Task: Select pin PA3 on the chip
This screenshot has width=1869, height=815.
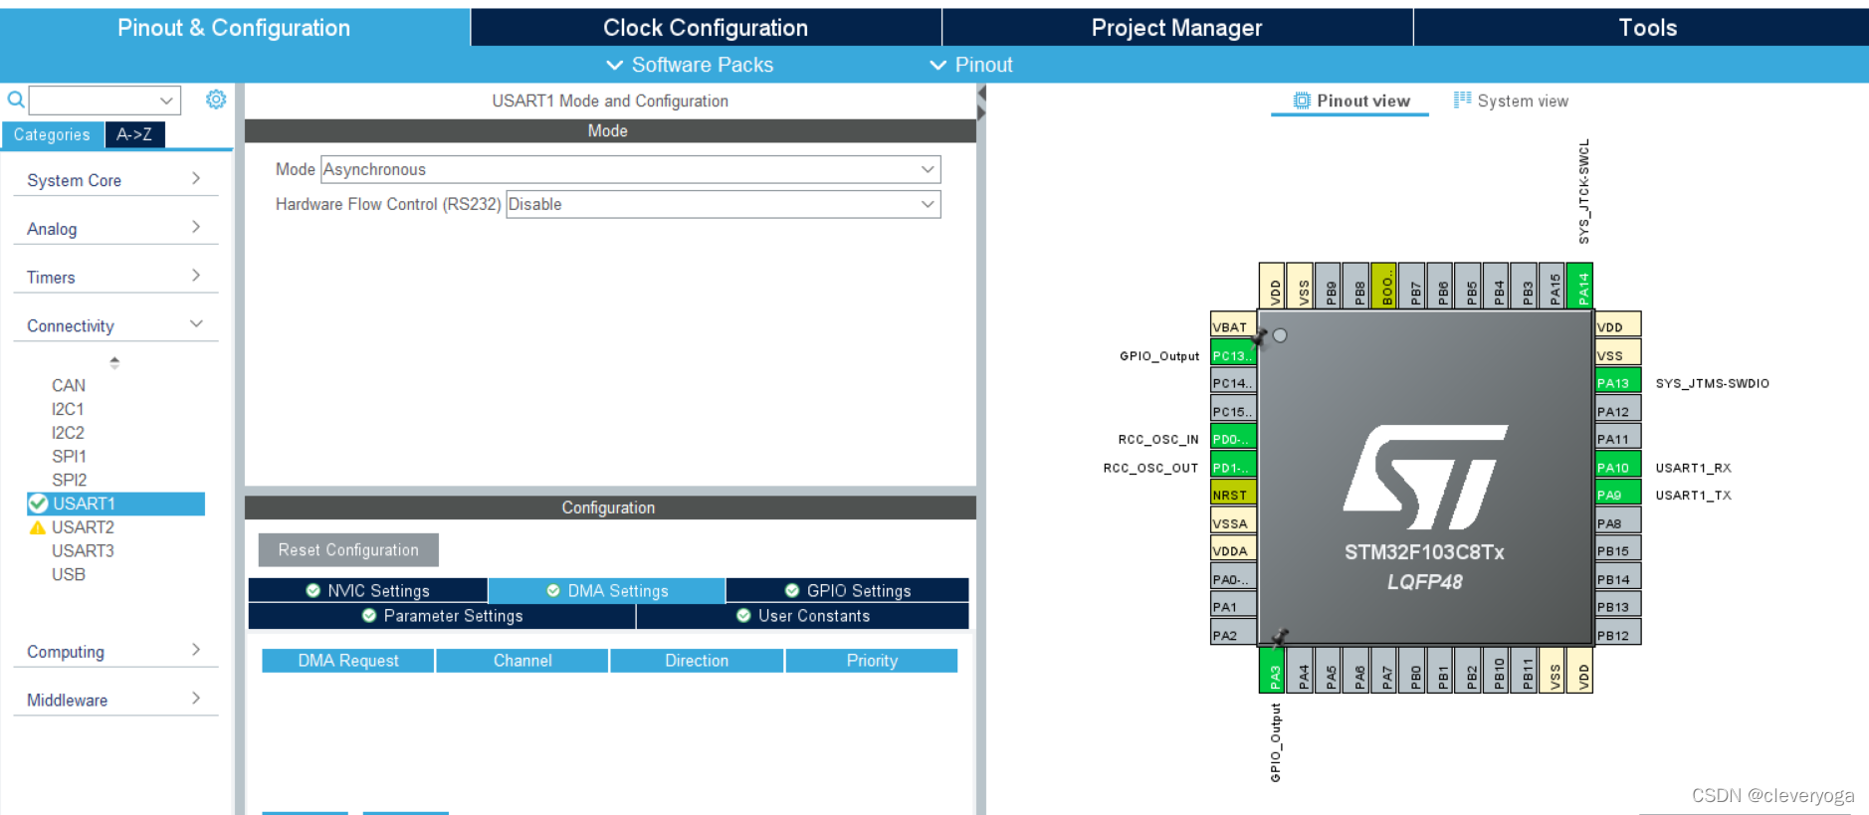Action: [x=1272, y=670]
